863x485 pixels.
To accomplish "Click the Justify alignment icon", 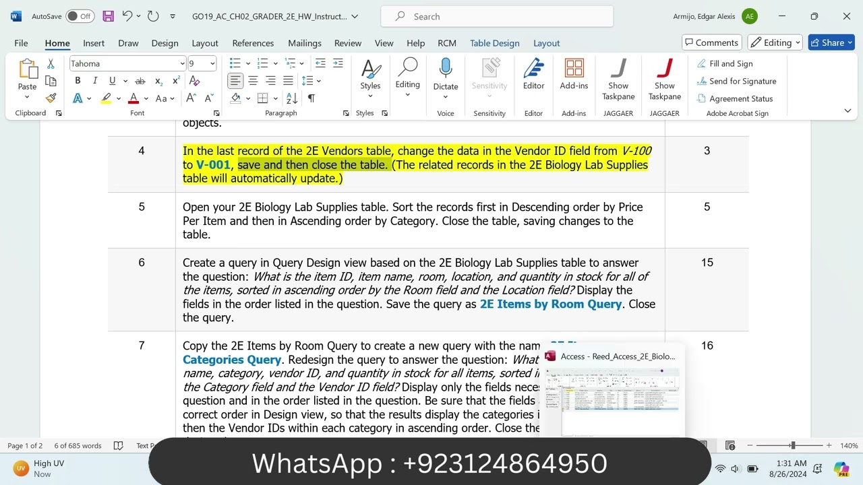I will (288, 81).
